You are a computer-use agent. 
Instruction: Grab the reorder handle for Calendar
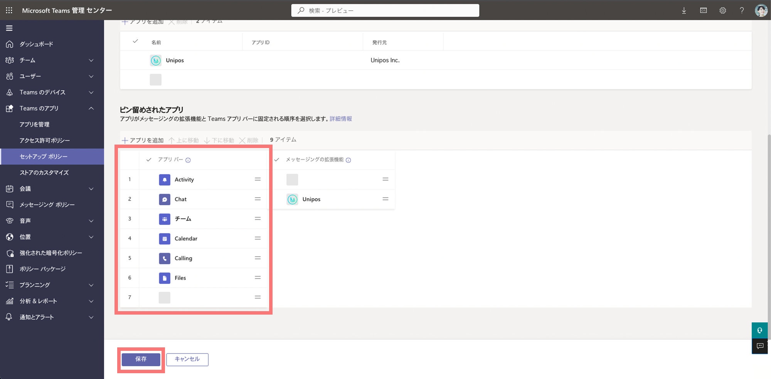[258, 238]
